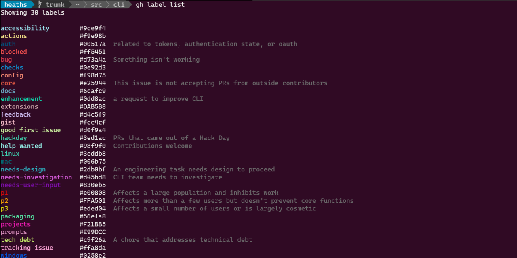The height and width of the screenshot is (258, 517).
Task: Click the cli path segment
Action: tap(119, 5)
